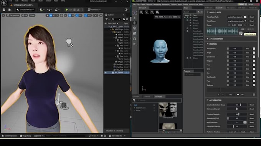Expand the ATTACHED PRIMS section
Viewport: 261px width, 146px height.
pos(208,39)
